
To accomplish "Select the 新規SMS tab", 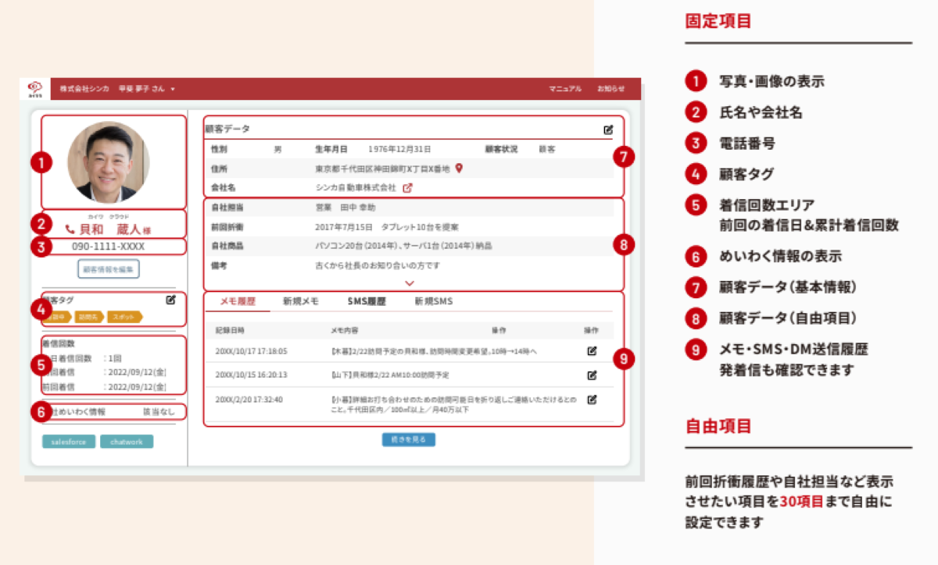I will tap(433, 301).
